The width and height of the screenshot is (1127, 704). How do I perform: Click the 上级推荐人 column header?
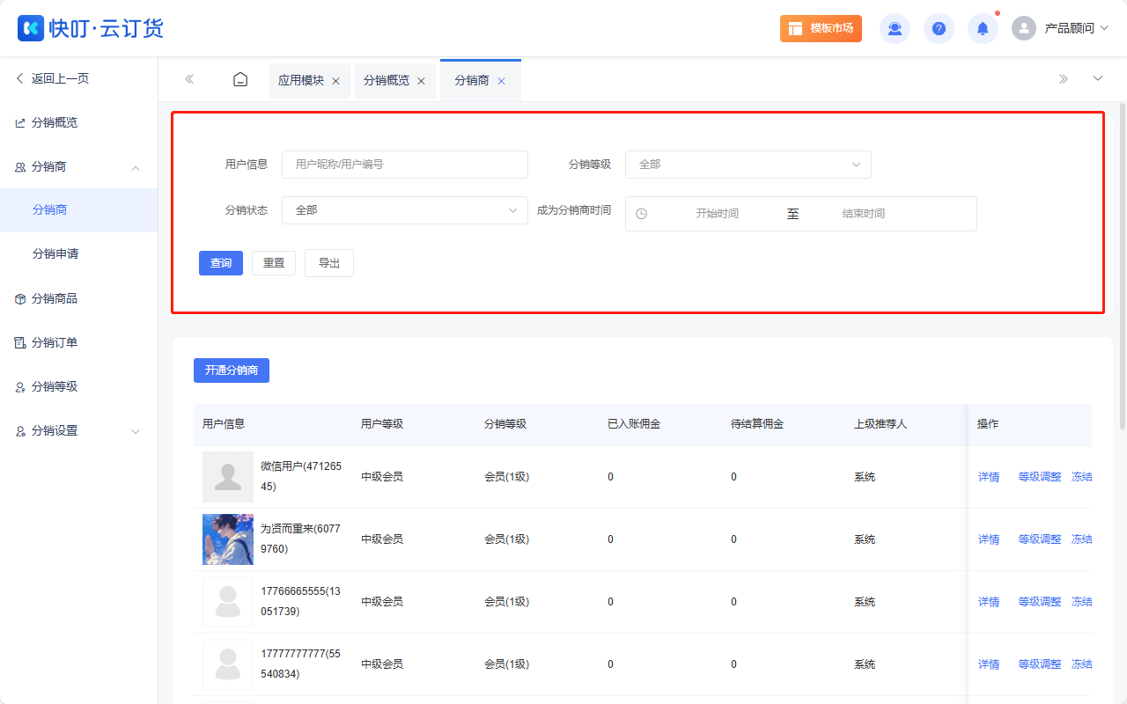pos(880,424)
